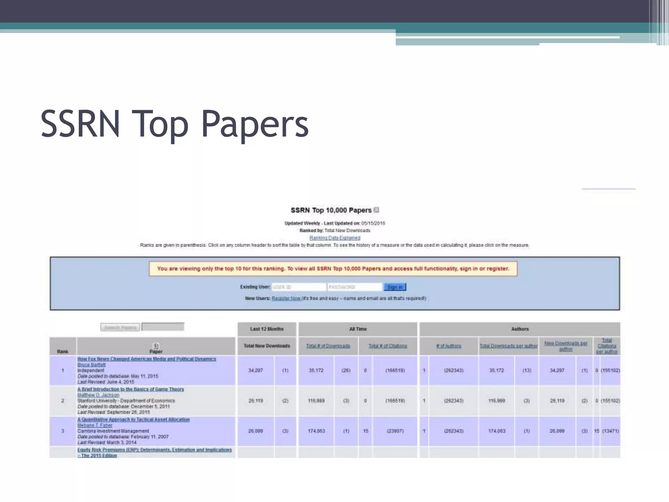669x502 pixels.
Task: Click the USER ID input field
Action: [299, 287]
